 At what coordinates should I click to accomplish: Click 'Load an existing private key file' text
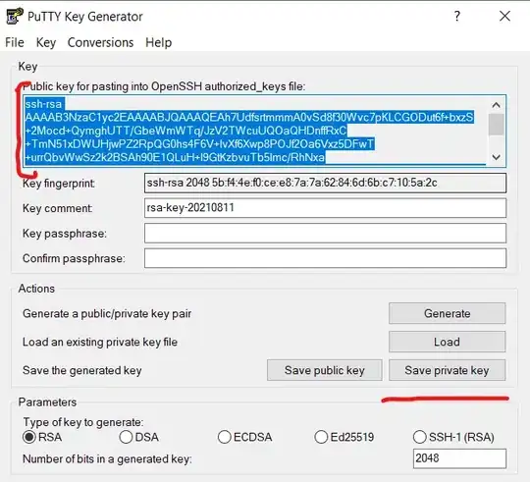point(100,342)
